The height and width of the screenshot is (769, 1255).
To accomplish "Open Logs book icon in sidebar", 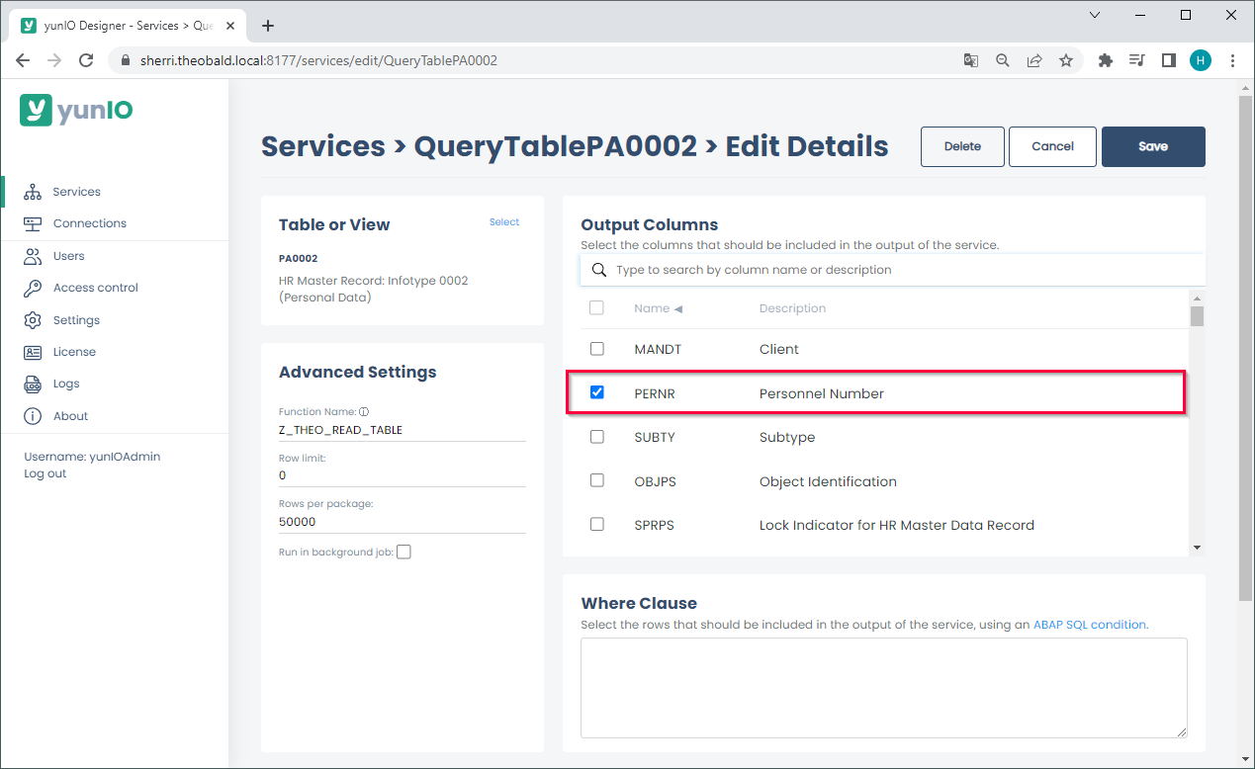I will coord(33,384).
